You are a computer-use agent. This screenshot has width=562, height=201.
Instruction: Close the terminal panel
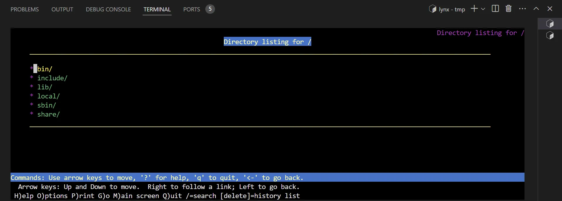550,9
